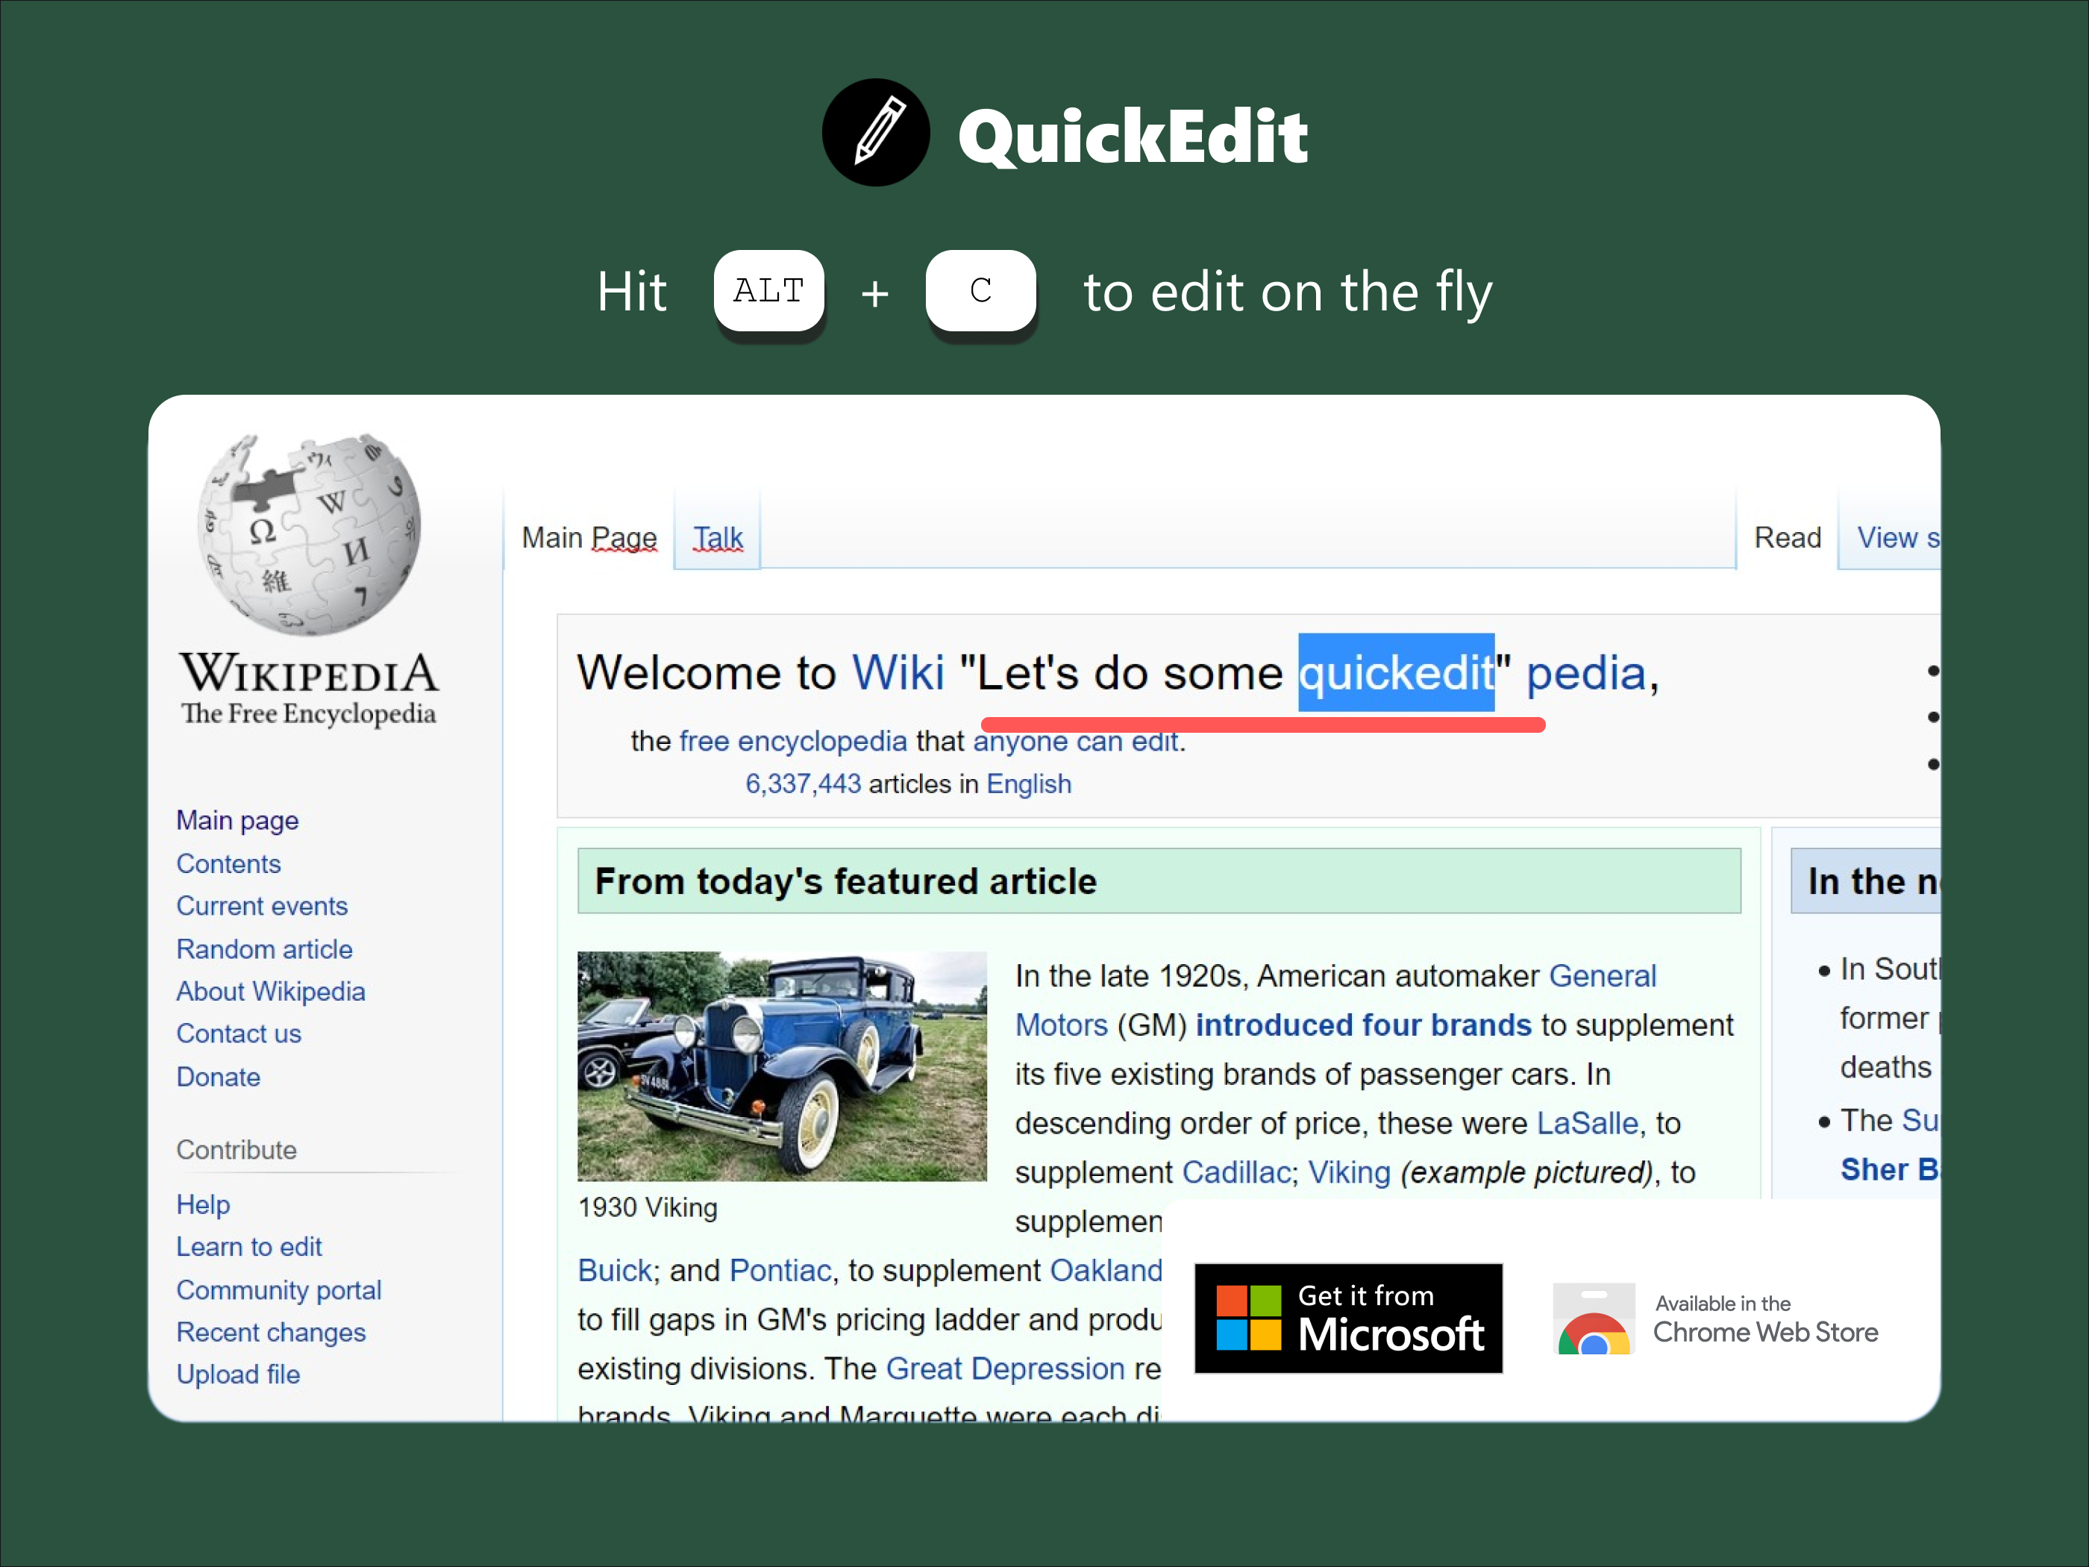This screenshot has height=1567, width=2089.
Task: Open the English link in the welcome box
Action: [1028, 784]
